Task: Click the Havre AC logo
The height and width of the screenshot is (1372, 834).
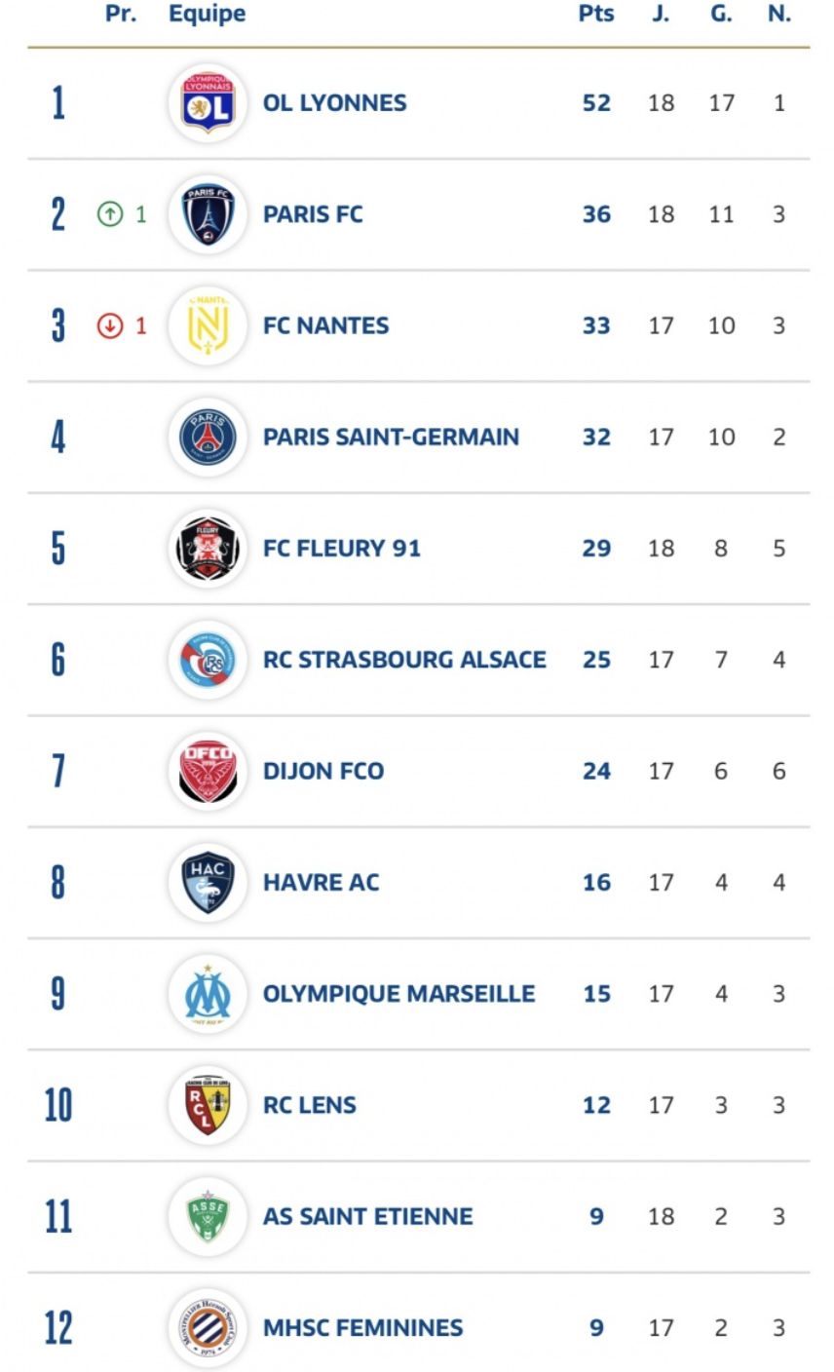Action: pyautogui.click(x=208, y=883)
